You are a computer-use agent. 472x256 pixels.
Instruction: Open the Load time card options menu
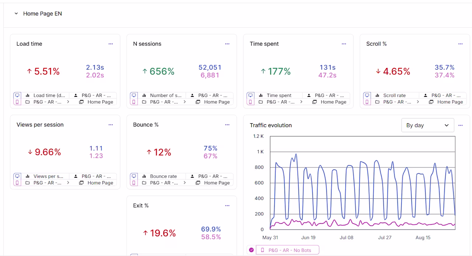pos(111,44)
